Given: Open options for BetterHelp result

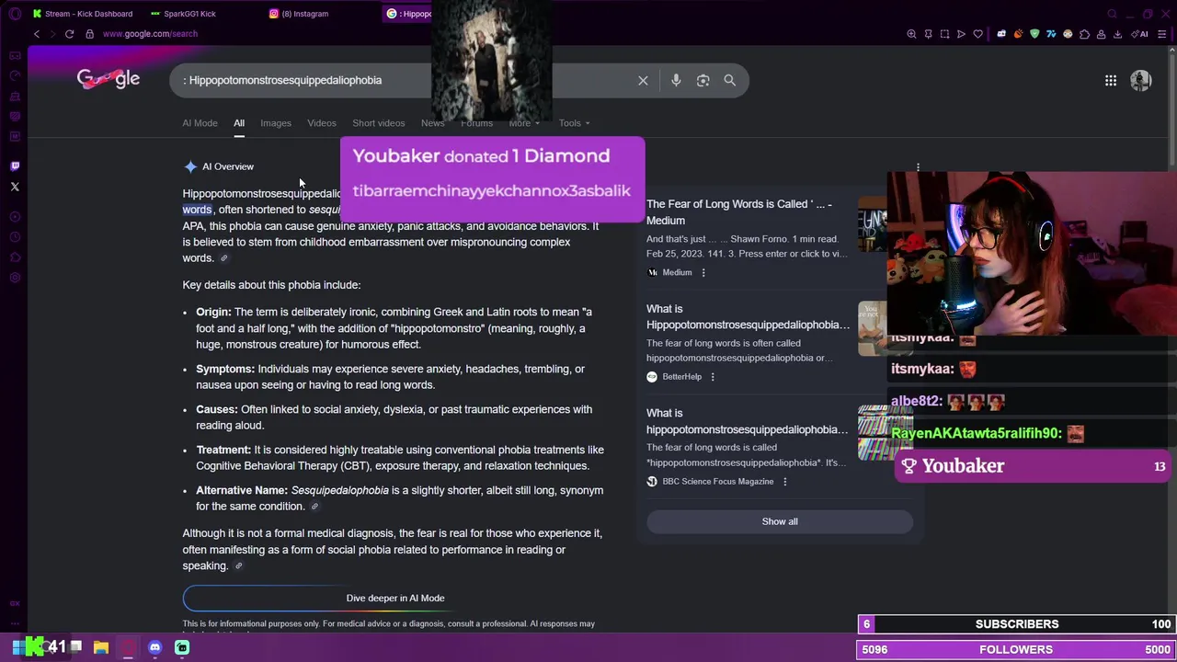Looking at the screenshot, I should click(713, 377).
